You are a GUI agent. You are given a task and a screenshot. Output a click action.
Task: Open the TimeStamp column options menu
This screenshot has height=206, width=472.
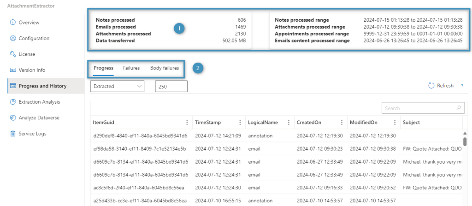[240, 123]
